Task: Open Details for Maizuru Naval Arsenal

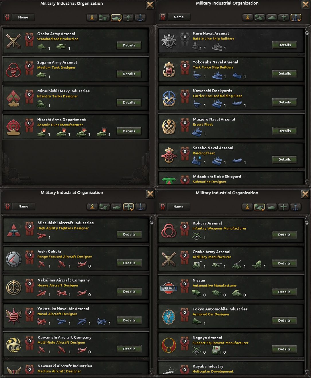Action: [285, 131]
